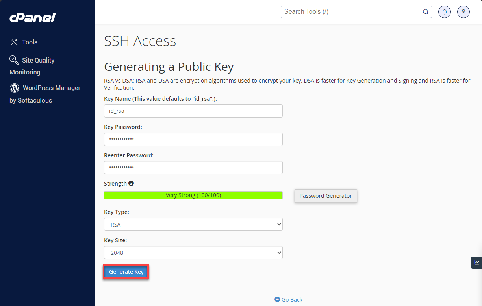Screen dimensions: 482x306
Task: Click inside the Key Name field
Action: (x=193, y=111)
